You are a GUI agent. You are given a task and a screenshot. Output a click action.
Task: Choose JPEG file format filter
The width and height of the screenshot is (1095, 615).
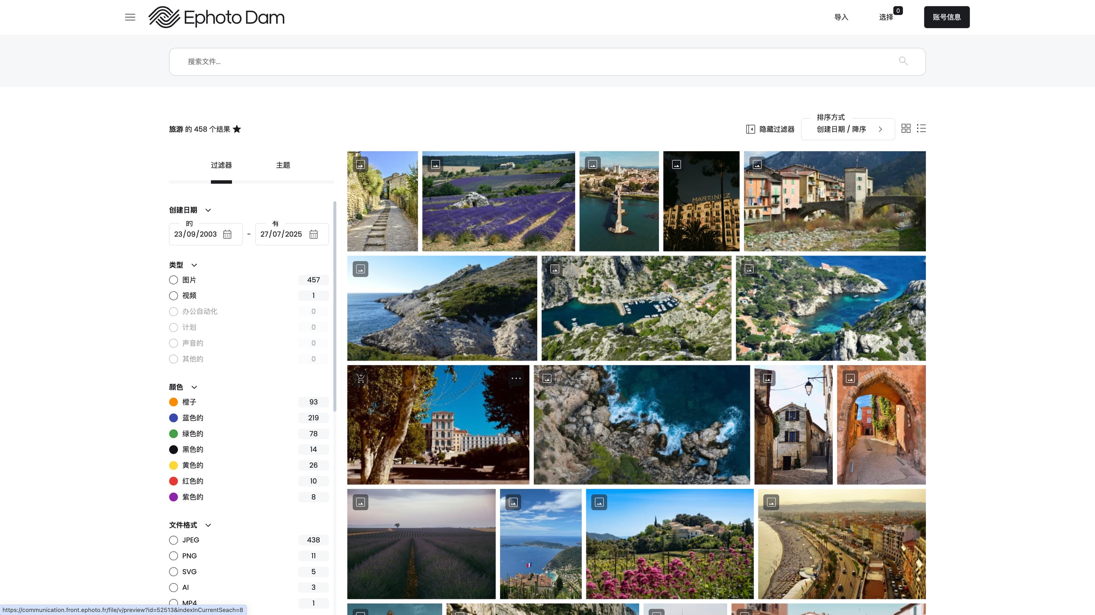(x=173, y=540)
